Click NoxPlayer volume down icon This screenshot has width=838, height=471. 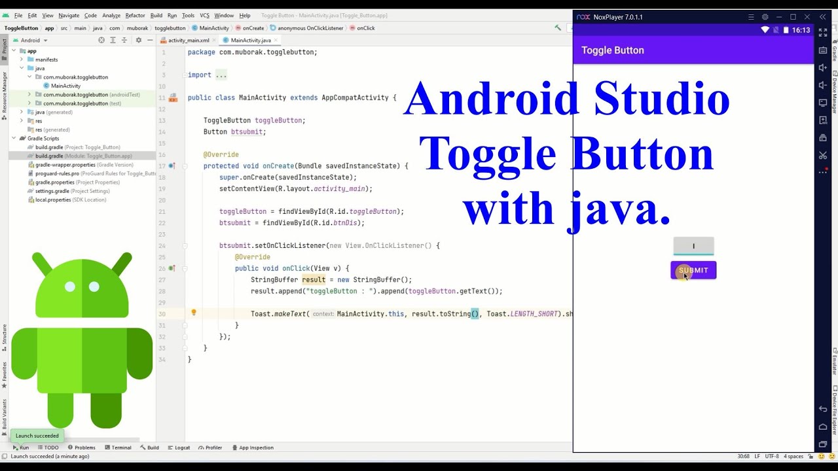823,85
